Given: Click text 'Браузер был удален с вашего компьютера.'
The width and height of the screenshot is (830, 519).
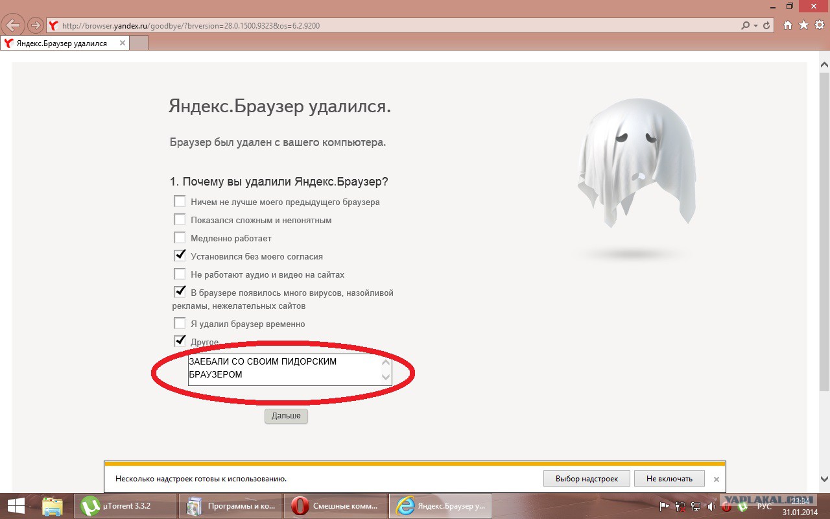Looking at the screenshot, I should (278, 142).
